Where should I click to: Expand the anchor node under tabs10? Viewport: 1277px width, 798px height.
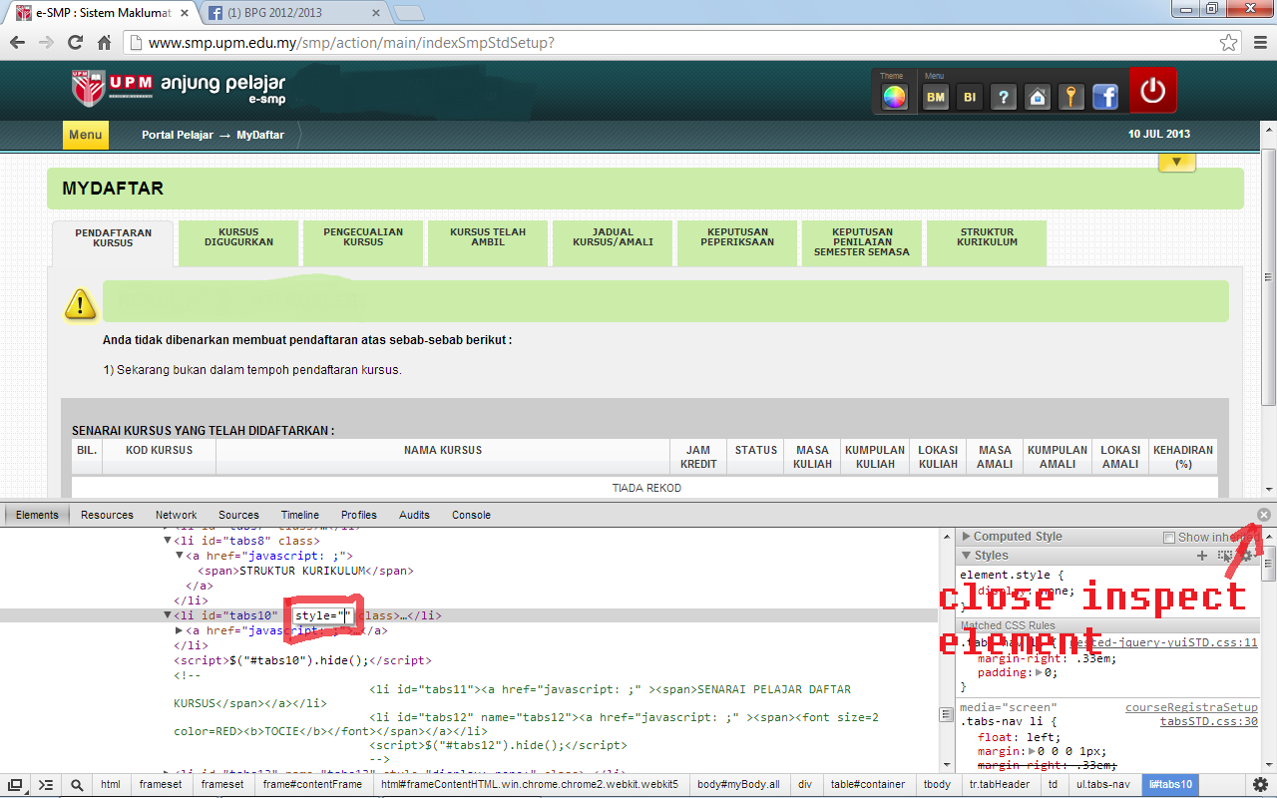180,630
